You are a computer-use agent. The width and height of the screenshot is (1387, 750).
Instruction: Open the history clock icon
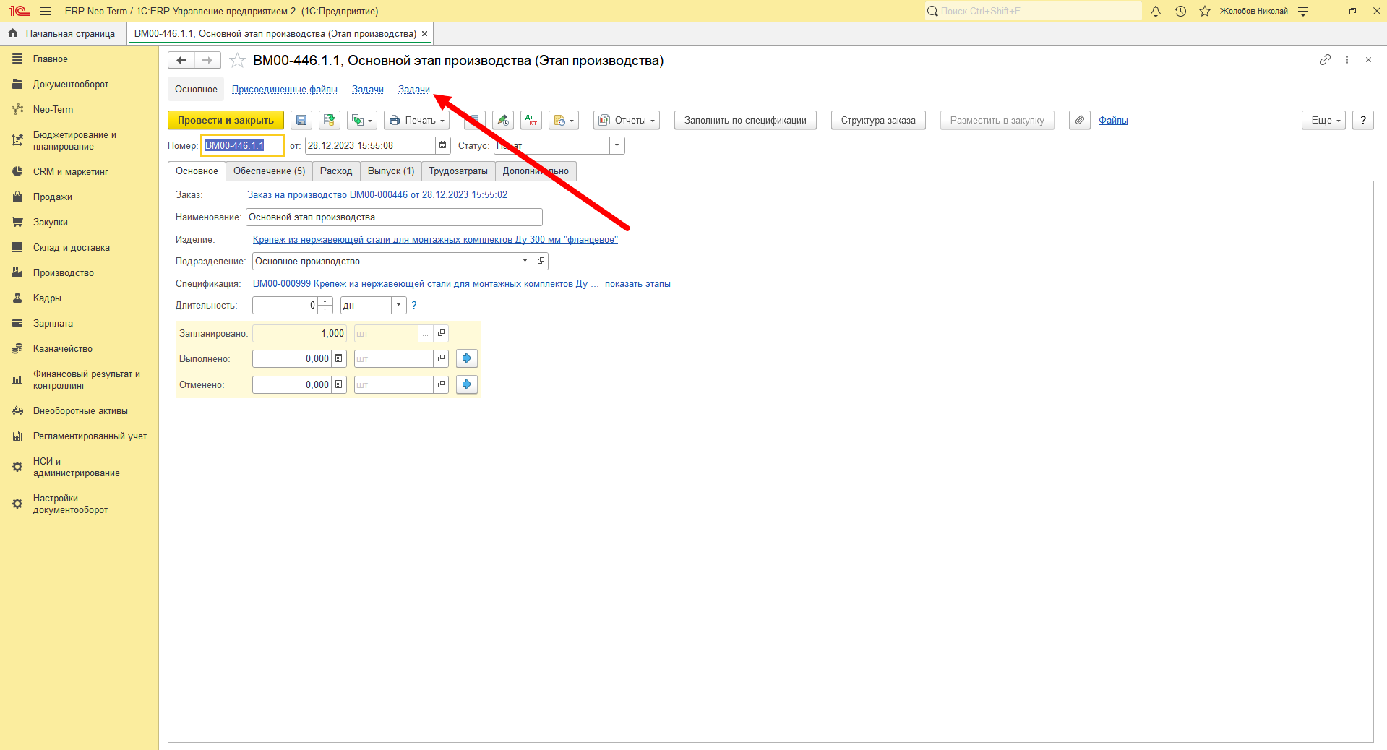(1180, 11)
